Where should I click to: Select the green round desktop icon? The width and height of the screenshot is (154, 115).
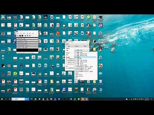tap(15, 73)
